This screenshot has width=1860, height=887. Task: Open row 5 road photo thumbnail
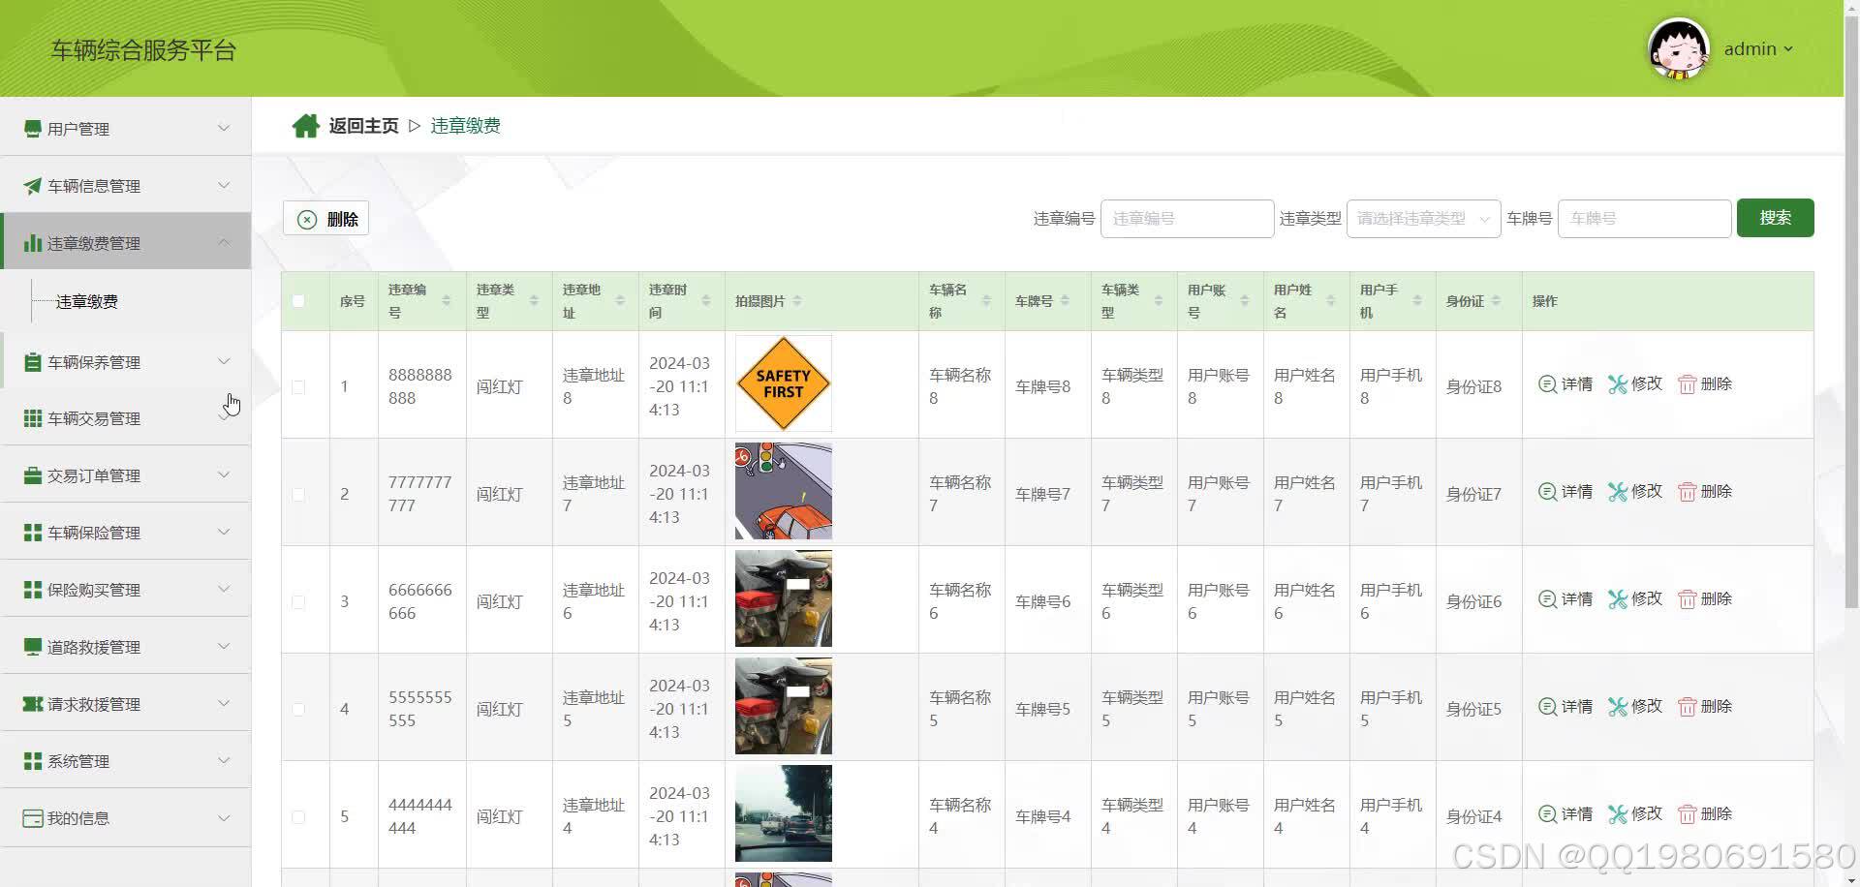coord(783,813)
